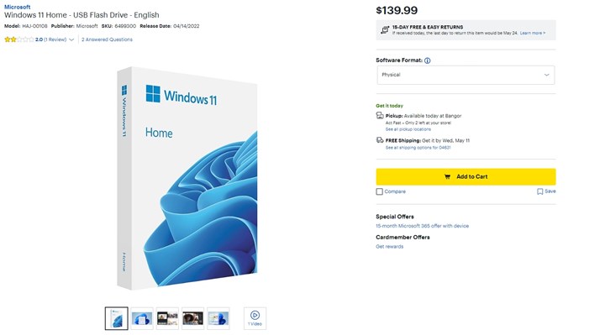
Task: Play the product video thumbnail
Action: pyautogui.click(x=255, y=318)
